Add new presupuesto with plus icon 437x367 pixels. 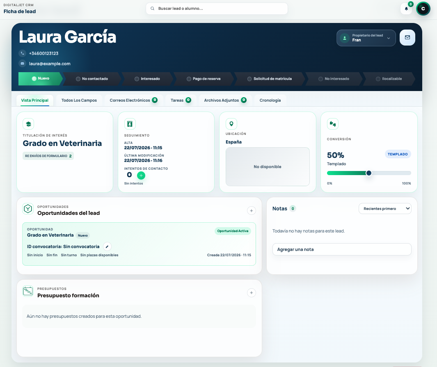pos(252,293)
